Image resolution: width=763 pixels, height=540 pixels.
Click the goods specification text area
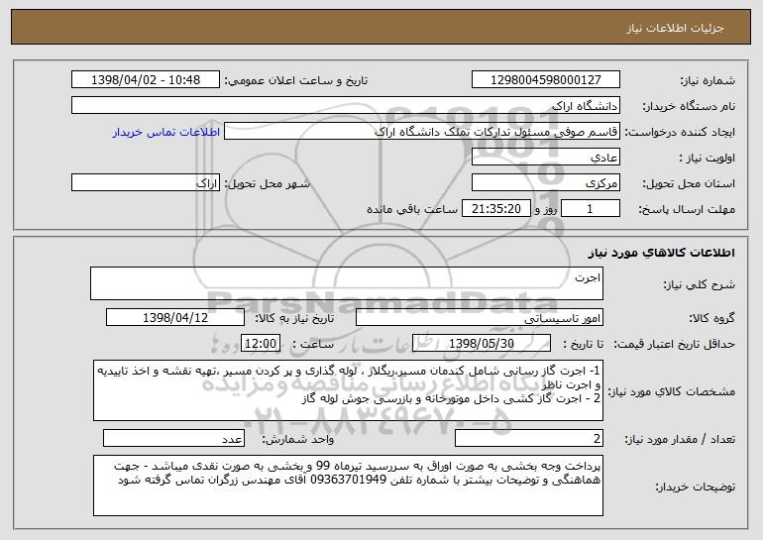coord(348,390)
